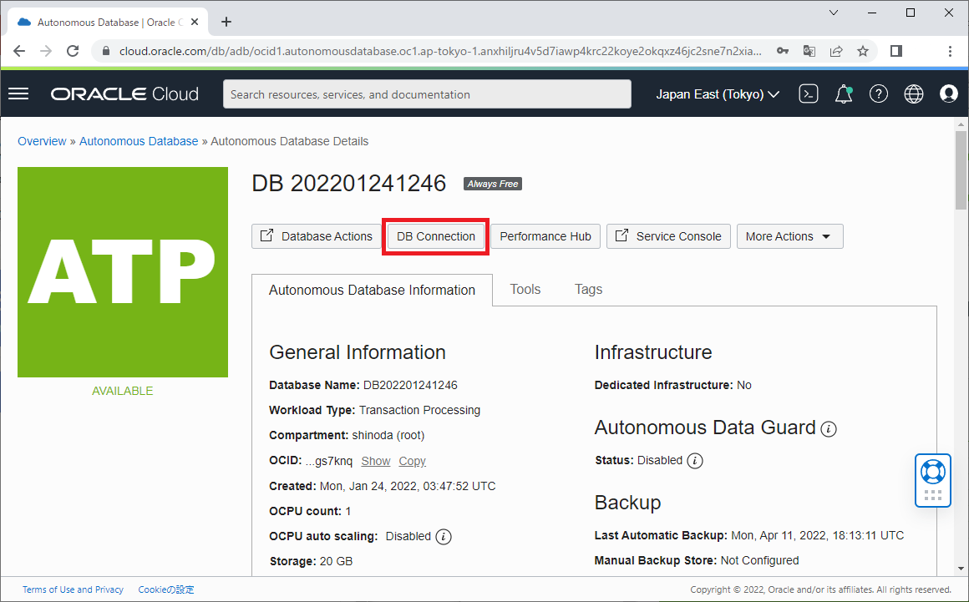
Task: Open the help question mark icon
Action: click(x=878, y=94)
